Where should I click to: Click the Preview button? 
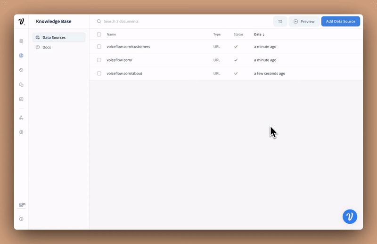[304, 21]
